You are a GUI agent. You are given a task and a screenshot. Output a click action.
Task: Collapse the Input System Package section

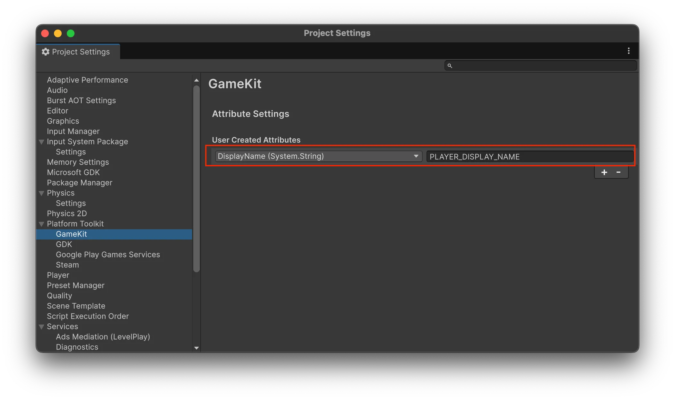point(41,142)
